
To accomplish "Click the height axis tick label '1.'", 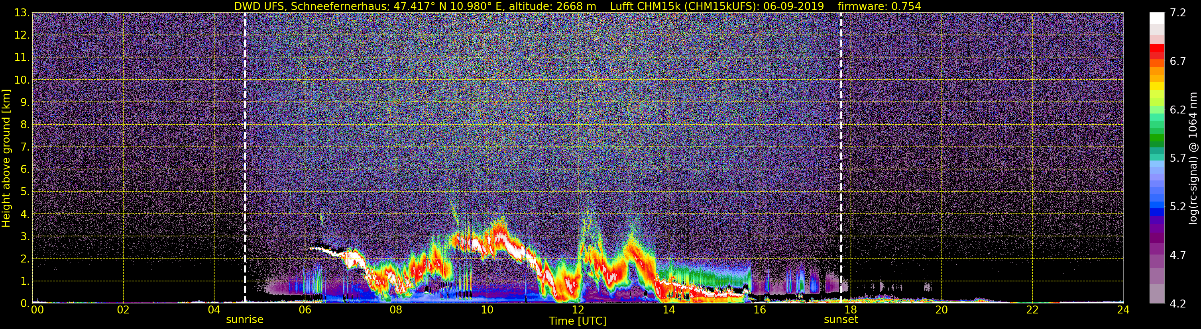I will coord(25,281).
